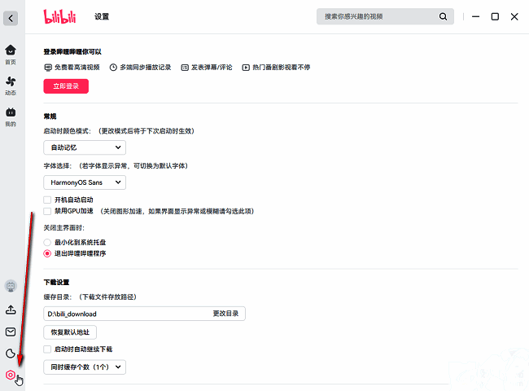Enable 禁用GPU加速 checkbox
The image size is (529, 391).
click(x=47, y=211)
